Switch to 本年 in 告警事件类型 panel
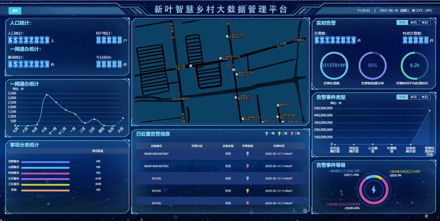The width and height of the screenshot is (440, 221). tap(402, 97)
